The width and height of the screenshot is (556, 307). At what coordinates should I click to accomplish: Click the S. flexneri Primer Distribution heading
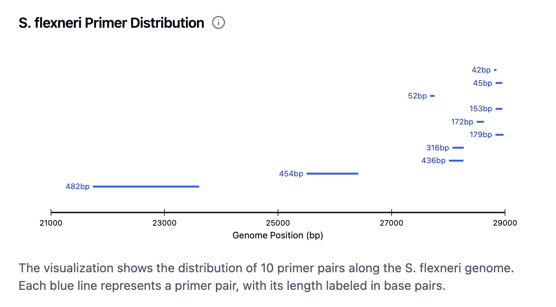coord(111,23)
